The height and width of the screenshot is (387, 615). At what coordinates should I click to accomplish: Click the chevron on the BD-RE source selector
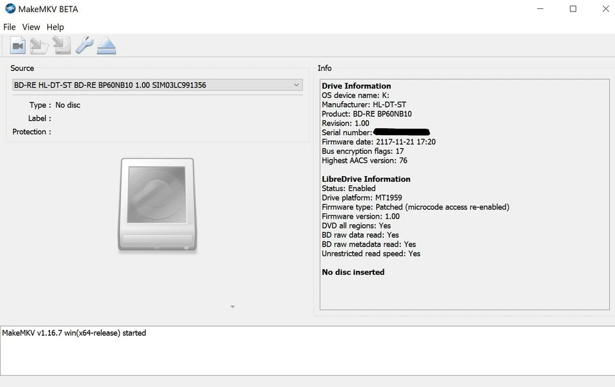point(296,85)
